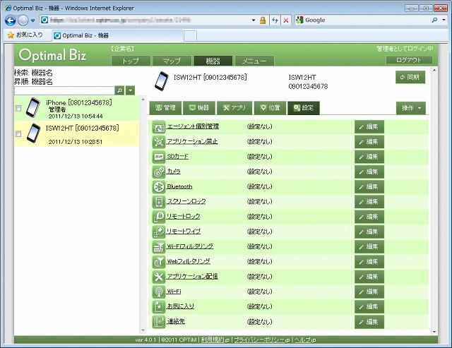
Task: Click the Google search magnifier icon
Action: (x=434, y=20)
